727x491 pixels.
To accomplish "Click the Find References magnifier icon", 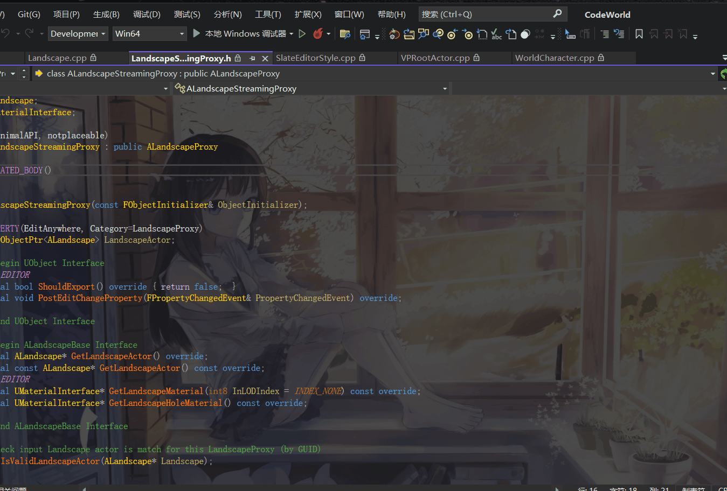I will (438, 34).
